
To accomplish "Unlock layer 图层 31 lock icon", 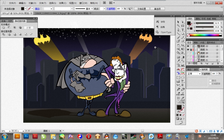I will (x=191, y=50).
